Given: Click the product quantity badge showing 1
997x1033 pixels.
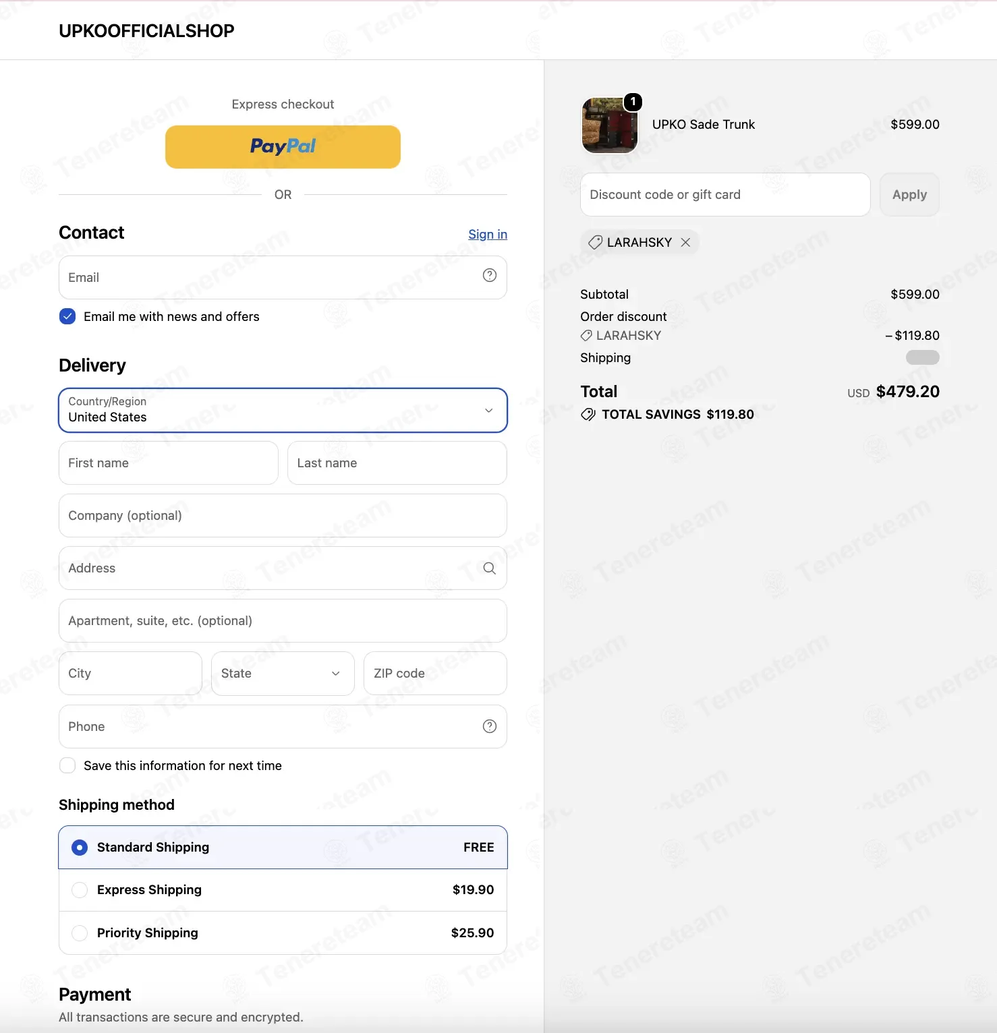Looking at the screenshot, I should (633, 102).
